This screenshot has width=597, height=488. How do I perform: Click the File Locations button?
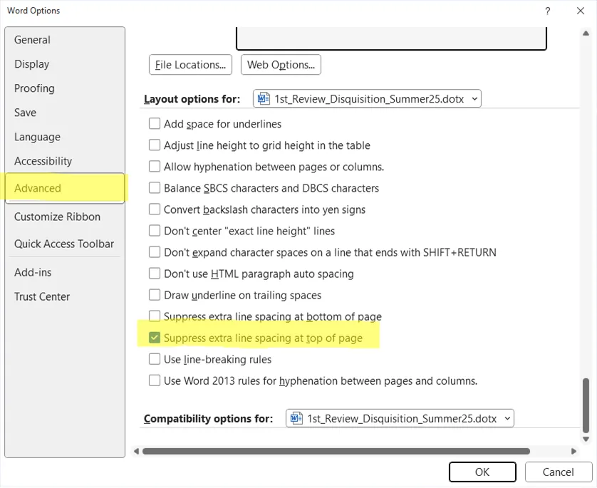tap(190, 65)
